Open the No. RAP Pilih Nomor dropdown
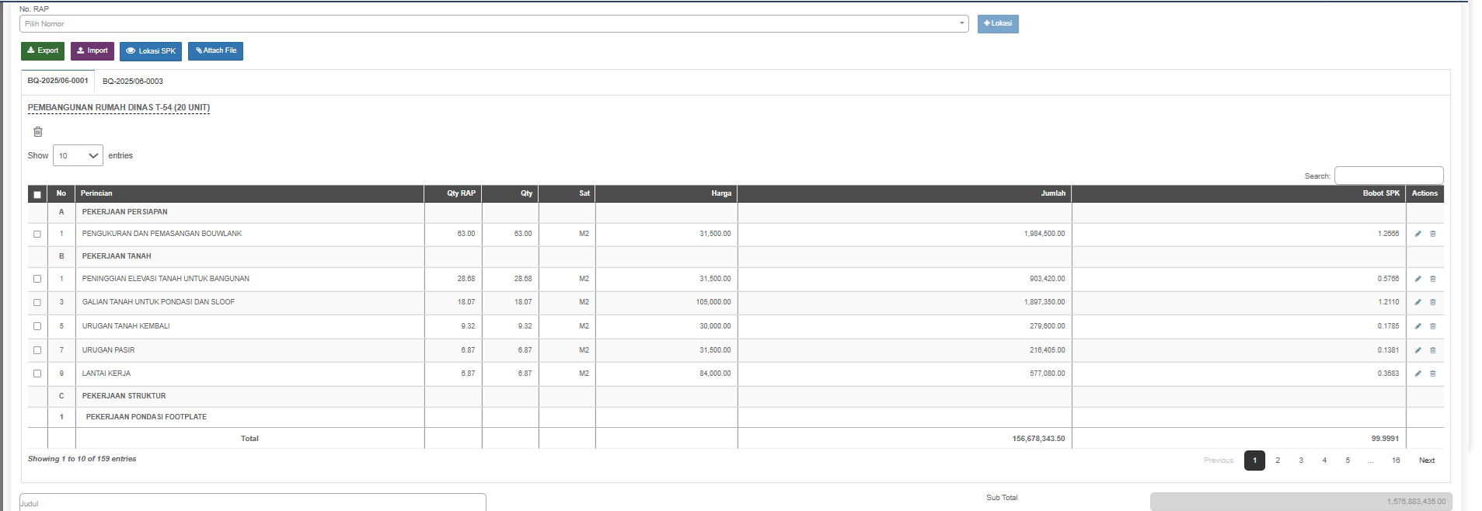This screenshot has width=1482, height=511. click(x=493, y=24)
